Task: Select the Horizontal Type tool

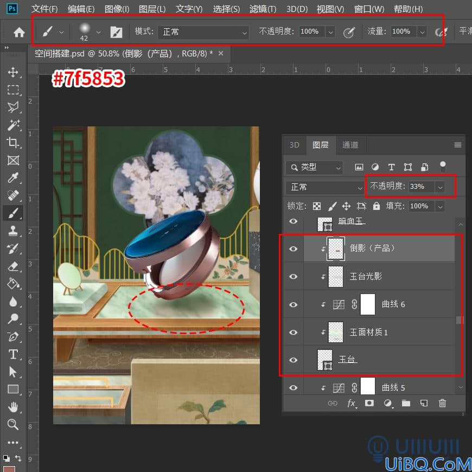Action: [12, 354]
